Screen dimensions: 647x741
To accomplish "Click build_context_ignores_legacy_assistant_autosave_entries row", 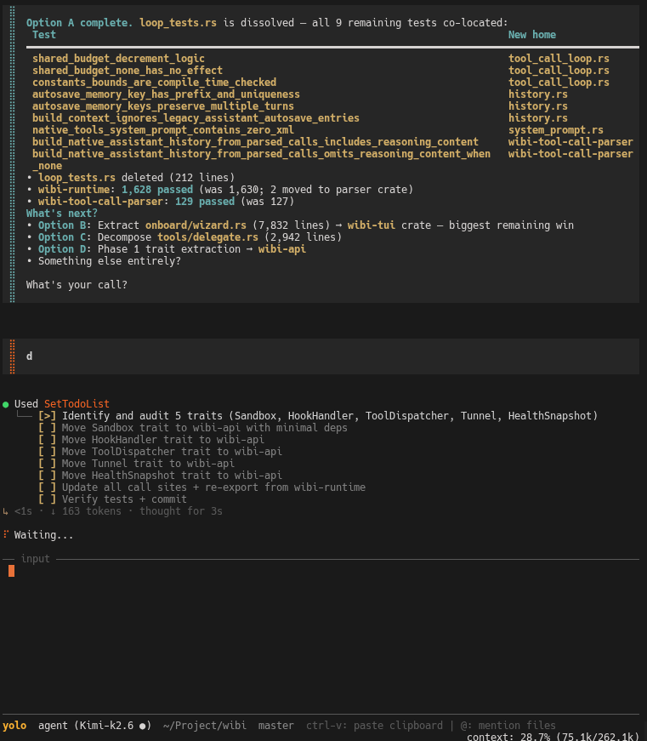I will coord(196,118).
